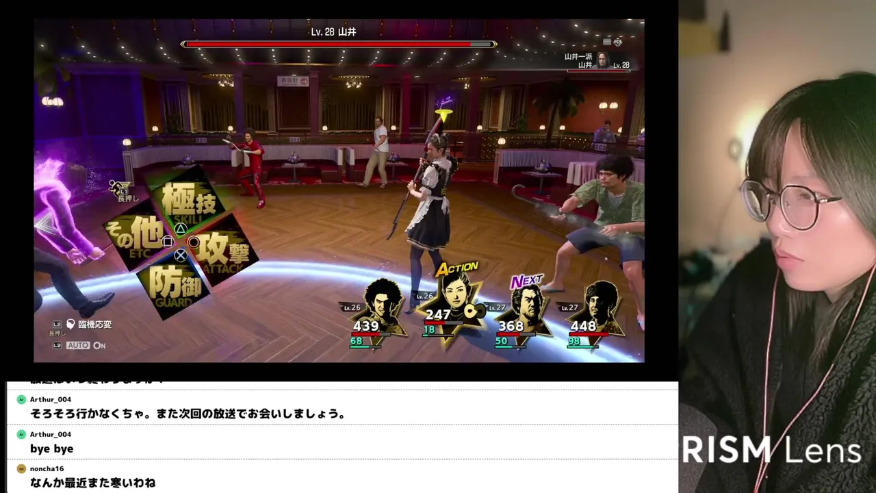Click the Lv.28 label beside enemy portrait
The width and height of the screenshot is (876, 493).
click(x=621, y=65)
